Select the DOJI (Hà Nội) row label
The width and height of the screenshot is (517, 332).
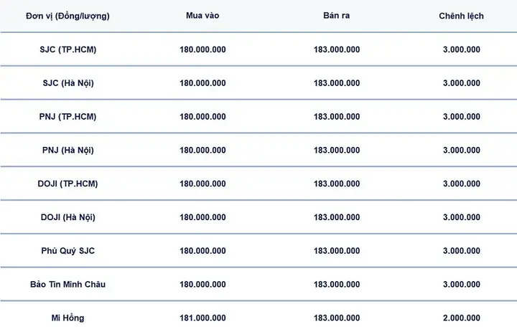coord(68,217)
